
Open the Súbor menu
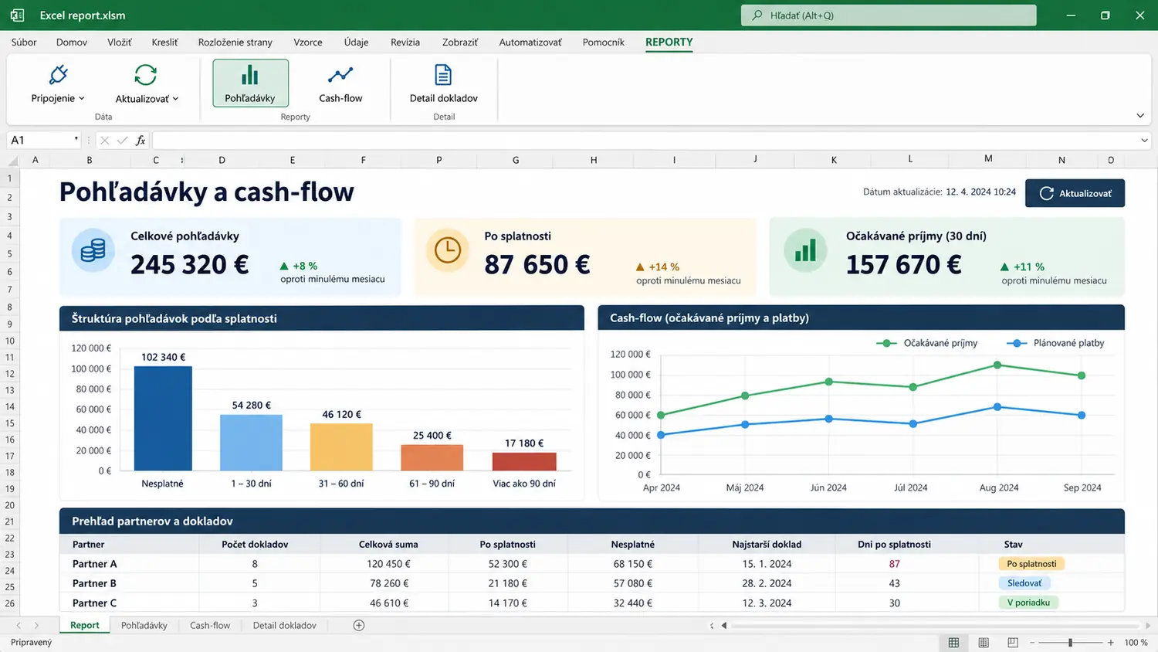point(24,42)
